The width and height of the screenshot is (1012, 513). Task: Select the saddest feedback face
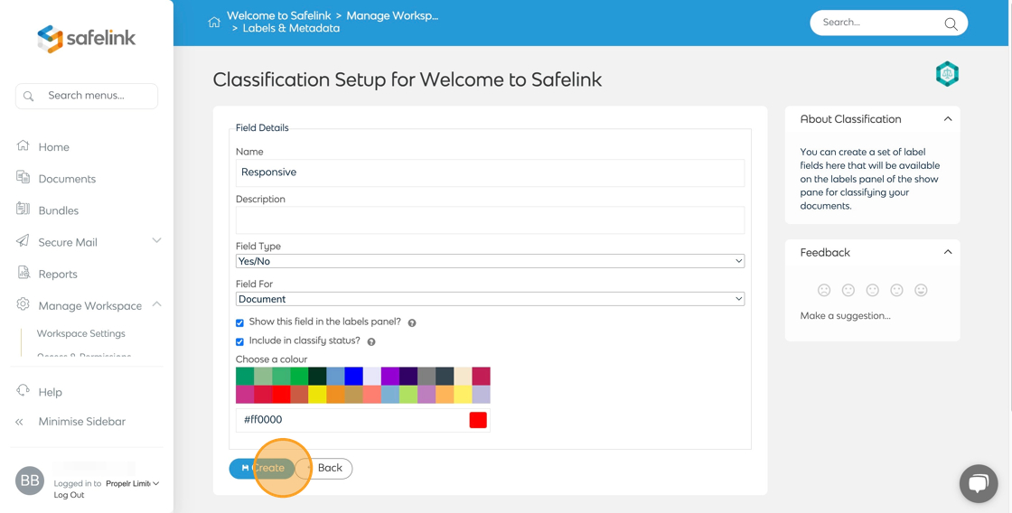point(824,290)
